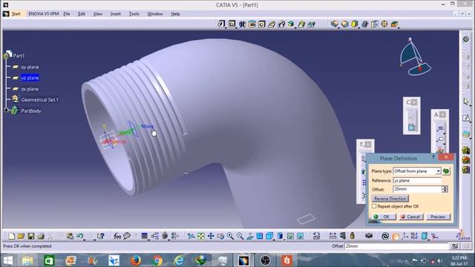
Task: Click the Reverse Direction button
Action: click(390, 199)
